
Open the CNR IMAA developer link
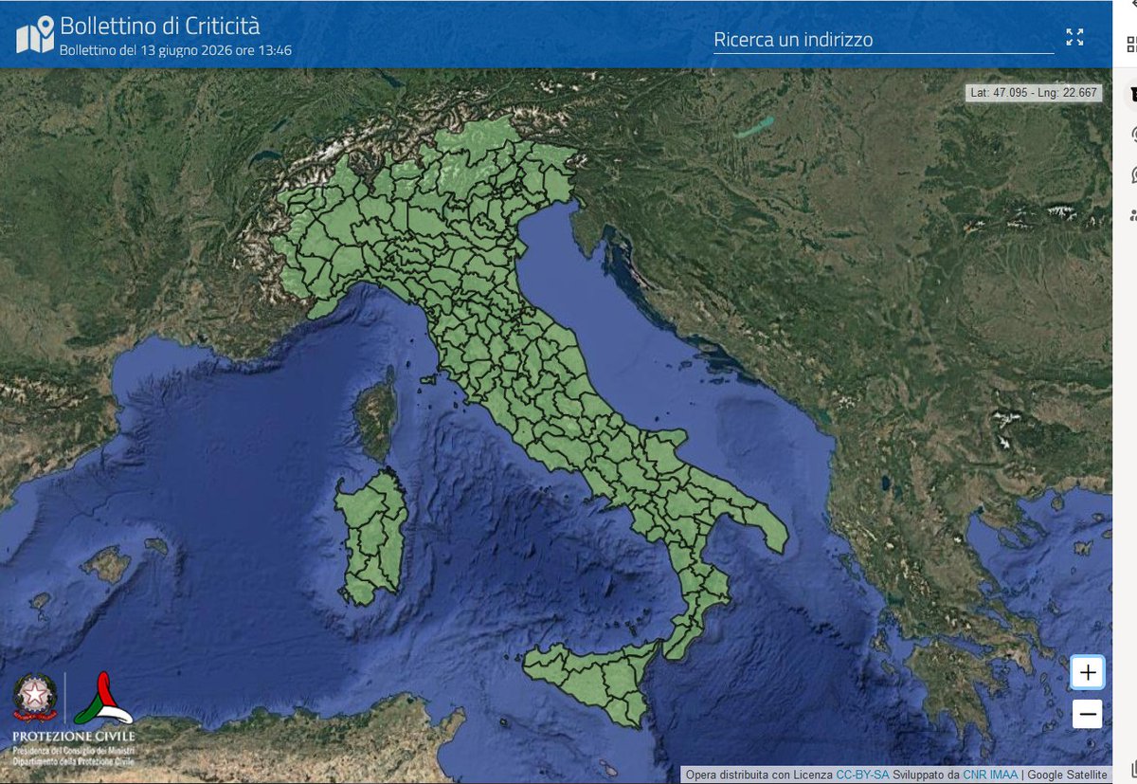click(x=990, y=775)
